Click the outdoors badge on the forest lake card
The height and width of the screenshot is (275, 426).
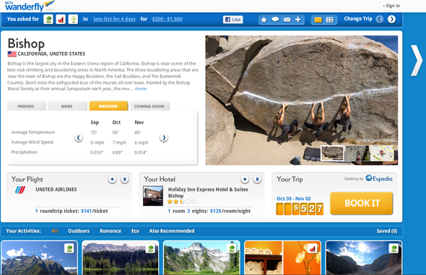point(150,248)
